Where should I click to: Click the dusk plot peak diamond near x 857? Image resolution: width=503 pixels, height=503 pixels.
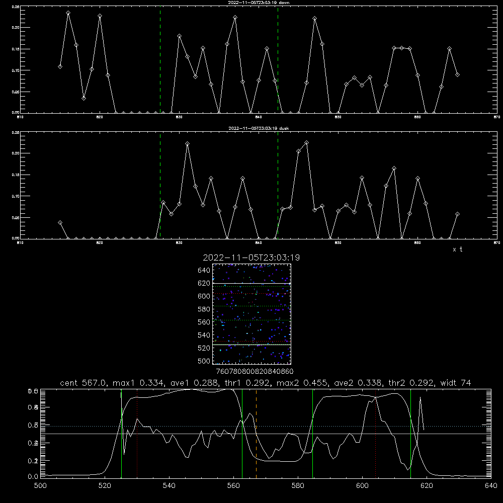[394, 168]
